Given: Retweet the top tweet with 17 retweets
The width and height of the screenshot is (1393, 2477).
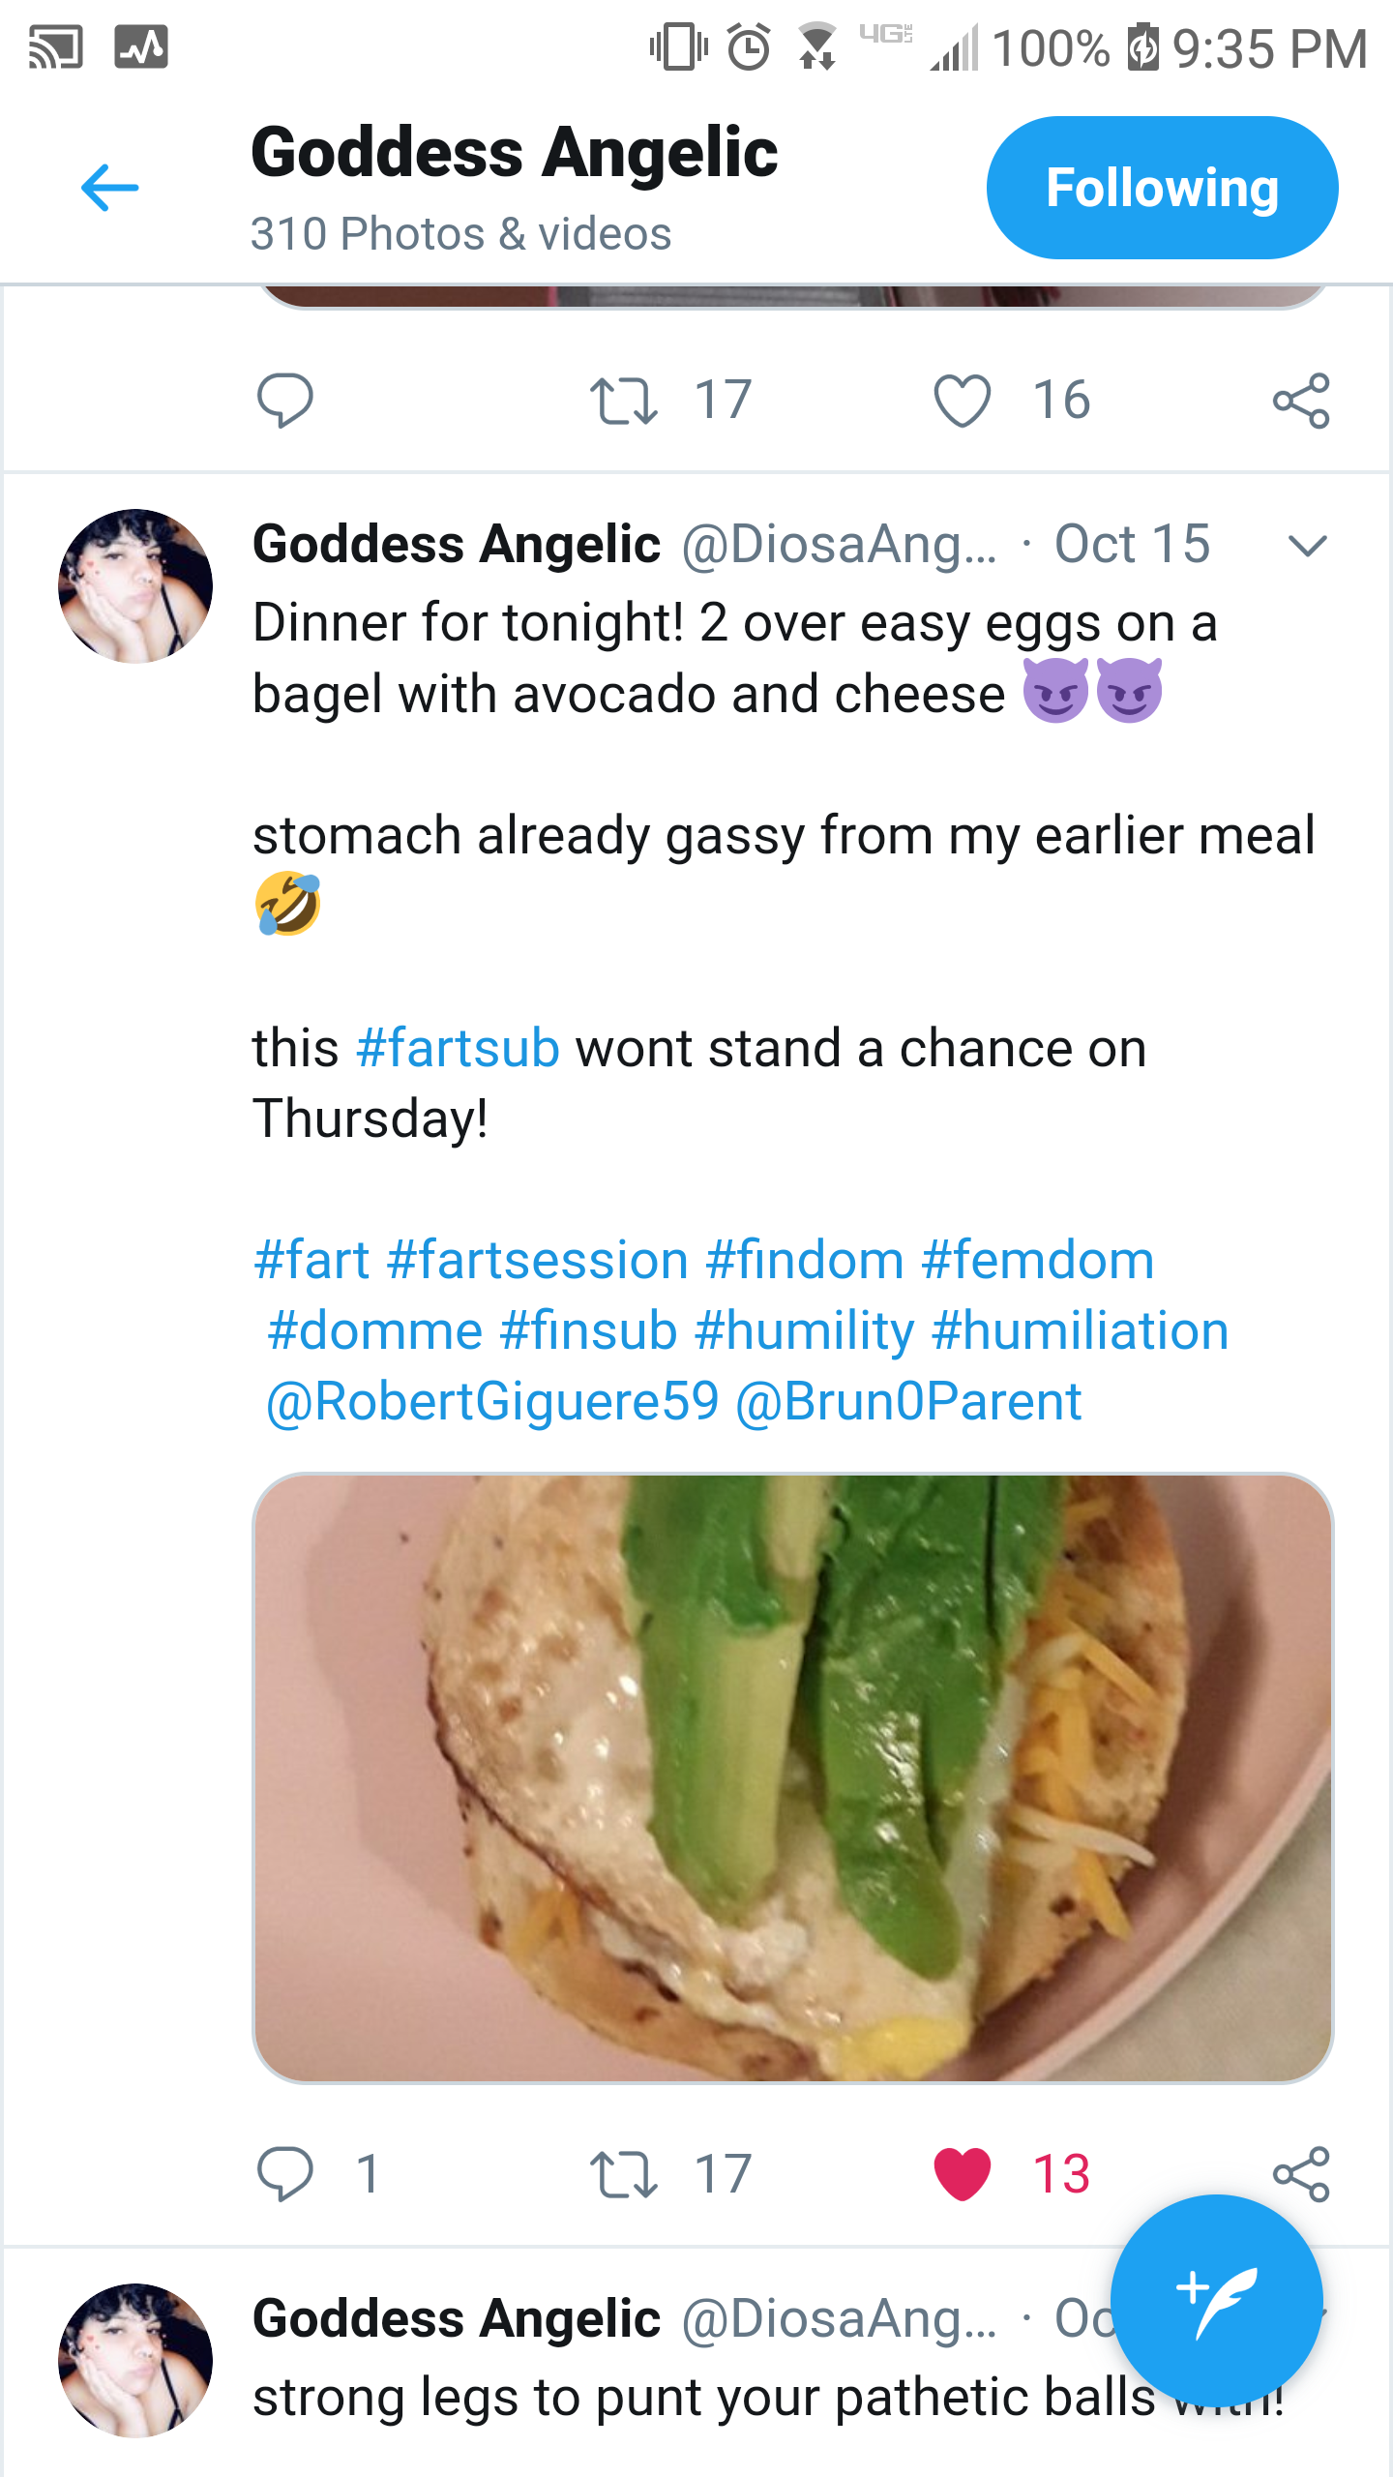Looking at the screenshot, I should tap(624, 400).
